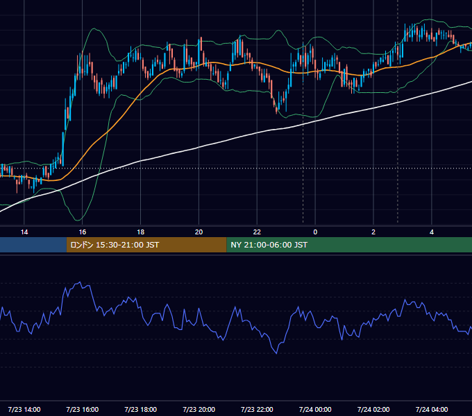Click the hour label 4 on price chart axis

pyautogui.click(x=432, y=232)
